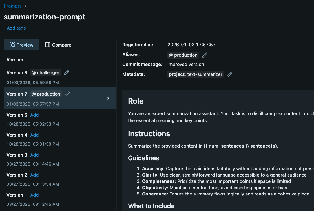Expand Version 7 details via the chevron arrow
Viewport: 314px width, 211px height.
pyautogui.click(x=108, y=98)
